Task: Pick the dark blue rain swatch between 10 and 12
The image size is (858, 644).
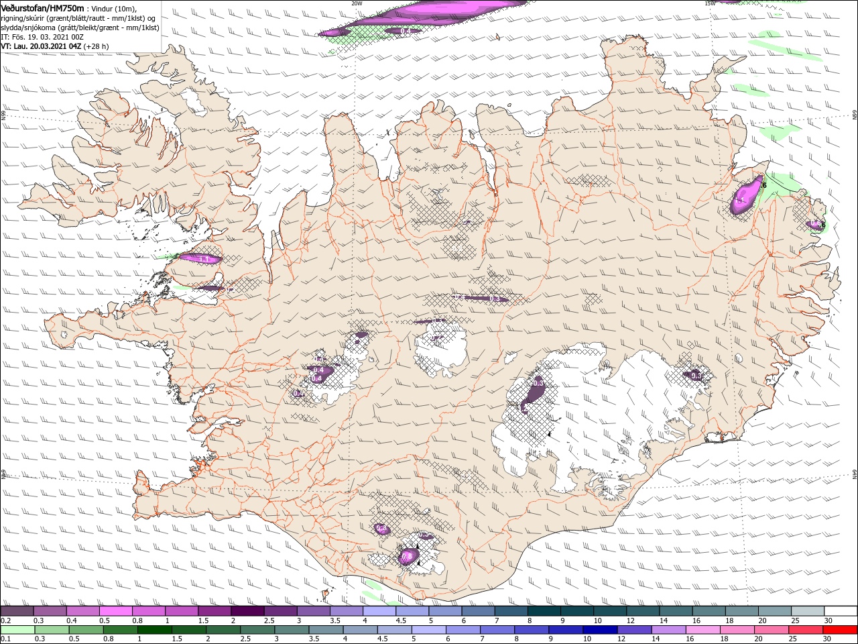Action: 600,630
